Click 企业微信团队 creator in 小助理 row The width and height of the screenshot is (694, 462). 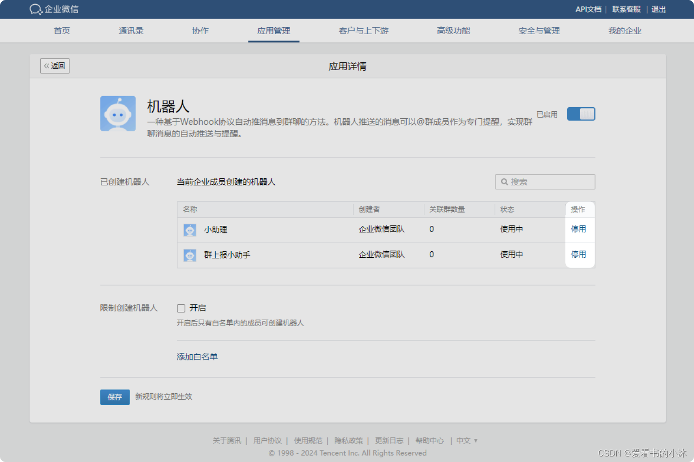[x=382, y=229]
